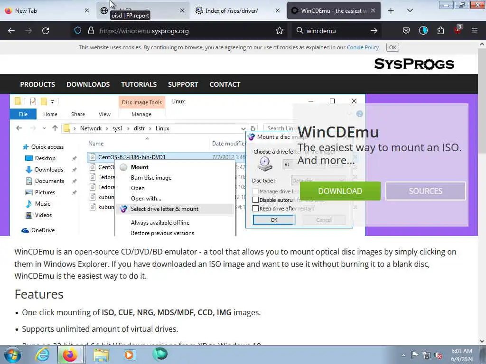Click the muted volume tray icon
The height and width of the screenshot is (364, 486).
tap(438, 355)
